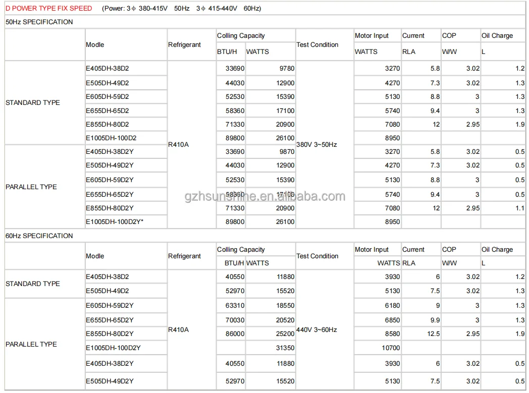Select the E1005DH-100D2Y* model cell
The width and height of the screenshot is (529, 393).
coord(119,222)
